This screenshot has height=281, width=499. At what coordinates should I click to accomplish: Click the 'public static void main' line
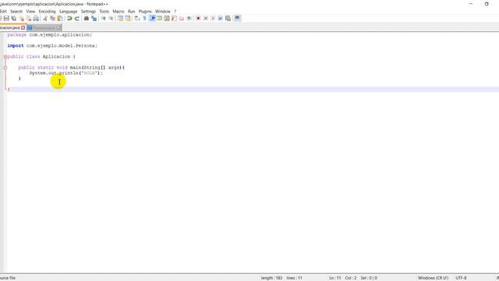point(72,68)
